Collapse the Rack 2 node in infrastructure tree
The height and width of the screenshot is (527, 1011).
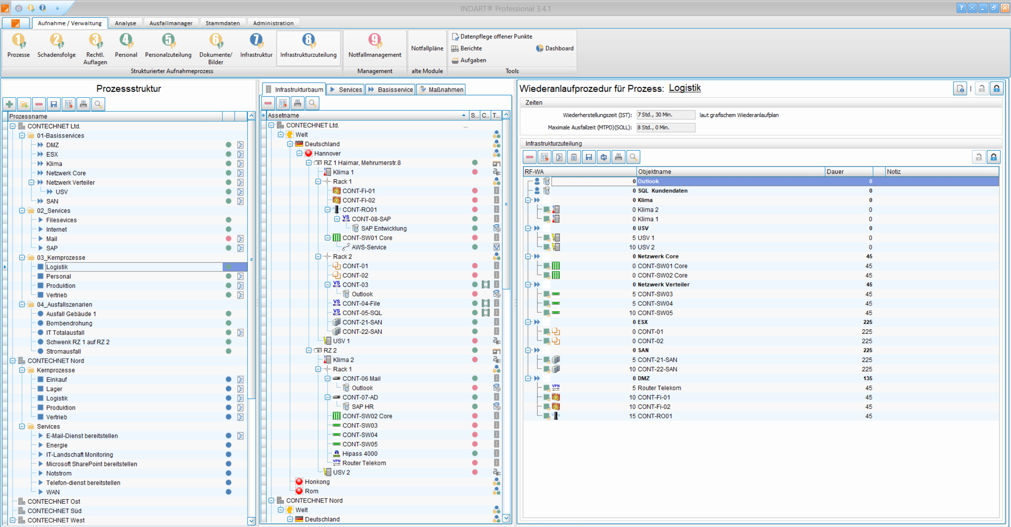point(318,256)
